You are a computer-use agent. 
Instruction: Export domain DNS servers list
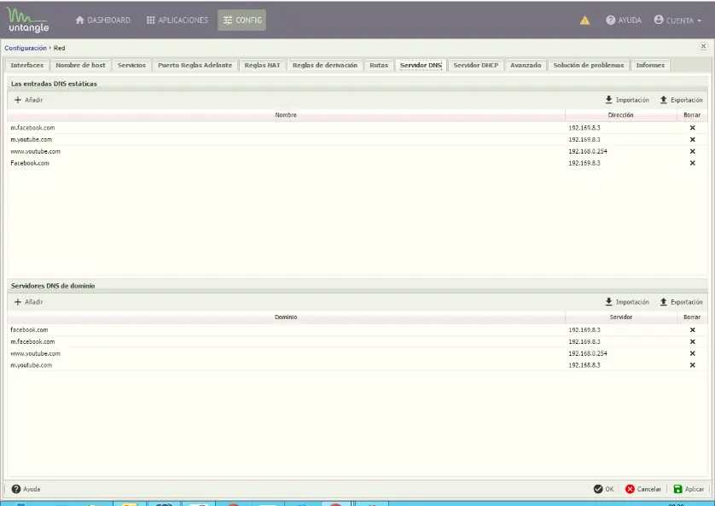click(681, 302)
